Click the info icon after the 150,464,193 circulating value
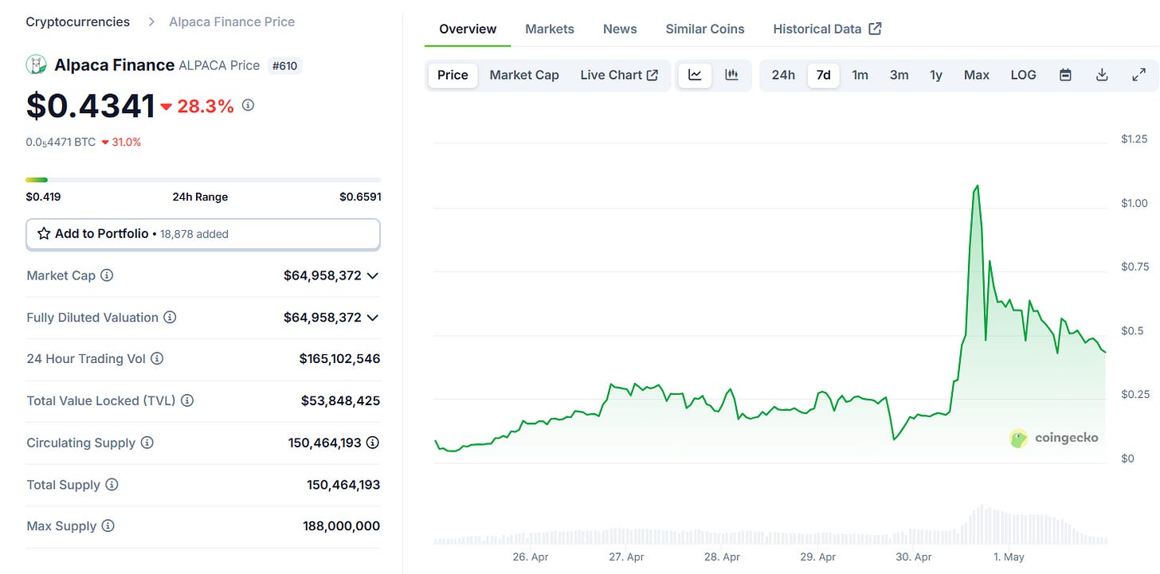Screen dimensions: 1160x574 pos(373,443)
